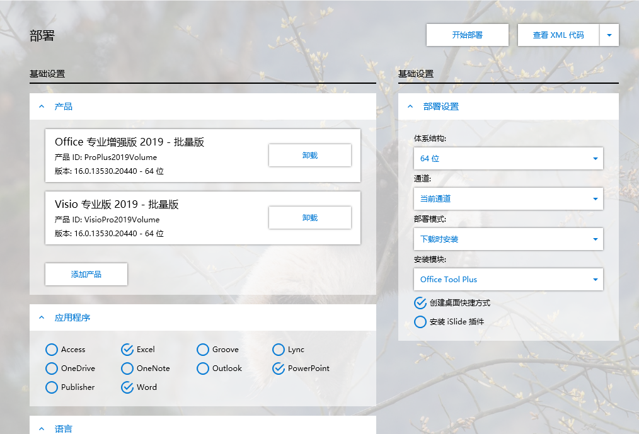Collapse the 产品 section
The image size is (639, 434).
42,107
